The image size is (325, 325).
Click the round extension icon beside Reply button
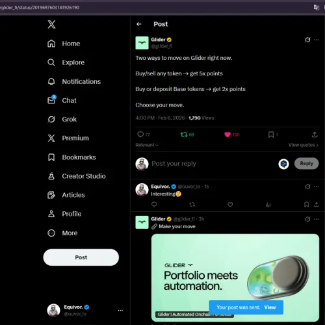click(x=283, y=164)
